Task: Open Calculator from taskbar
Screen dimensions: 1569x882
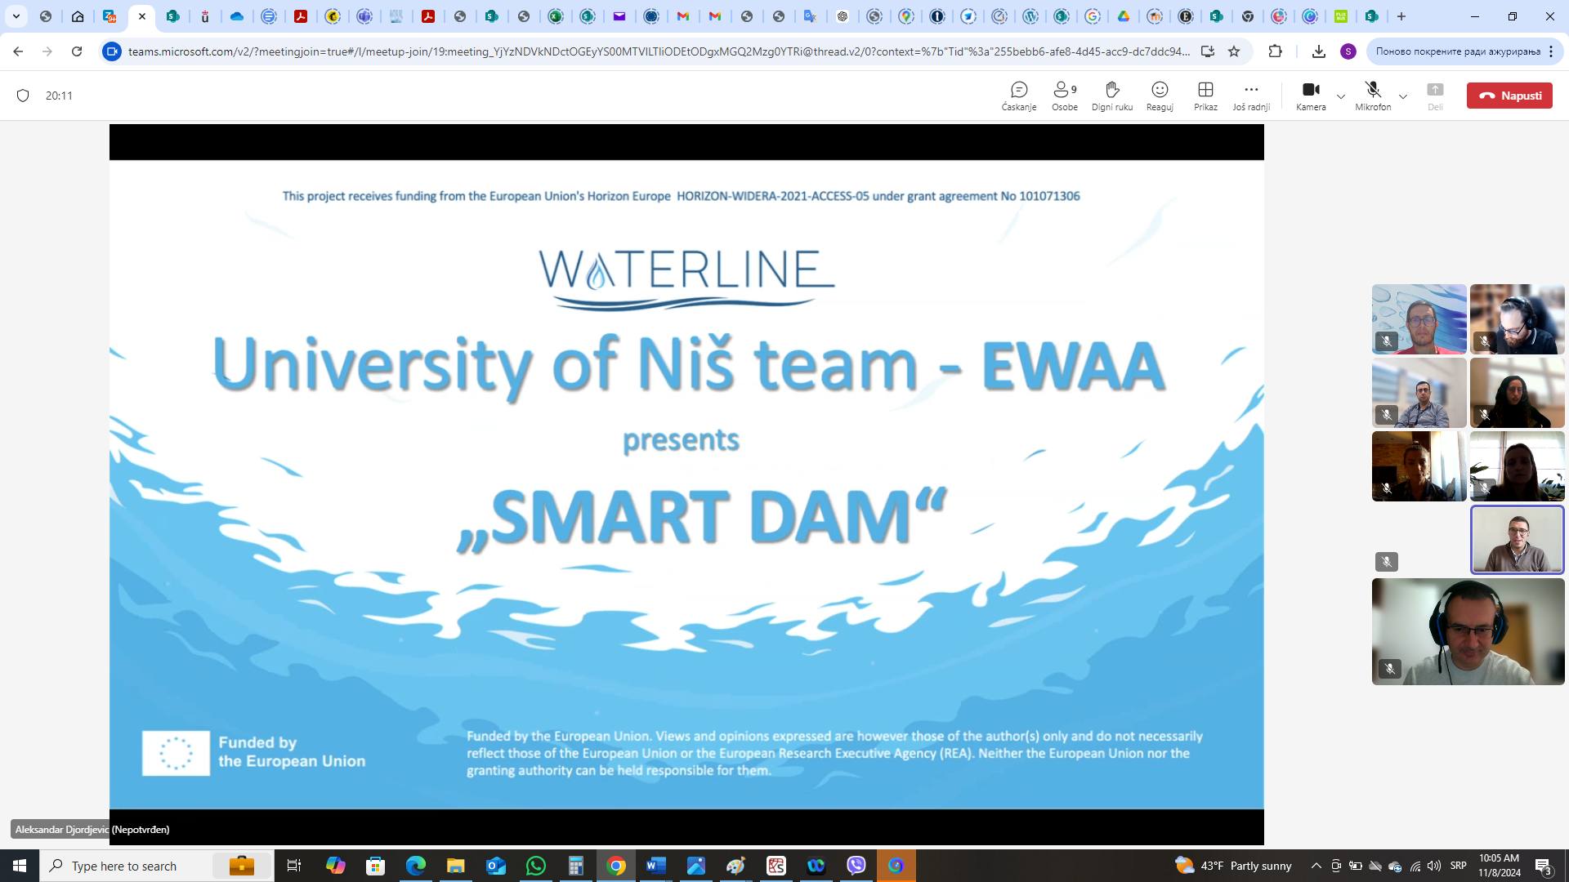Action: (x=575, y=866)
